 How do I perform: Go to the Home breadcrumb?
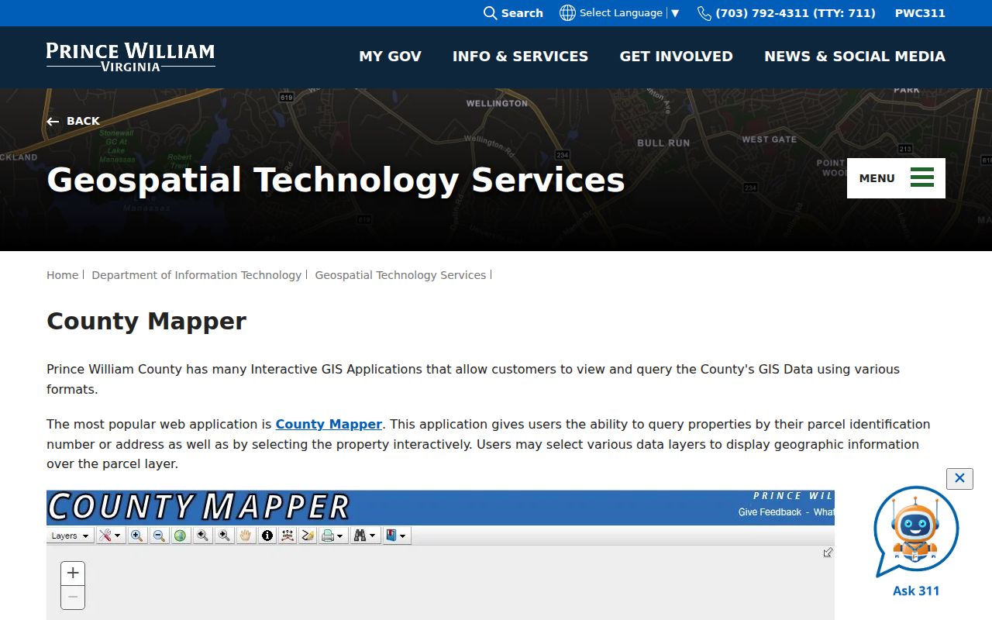tap(63, 275)
